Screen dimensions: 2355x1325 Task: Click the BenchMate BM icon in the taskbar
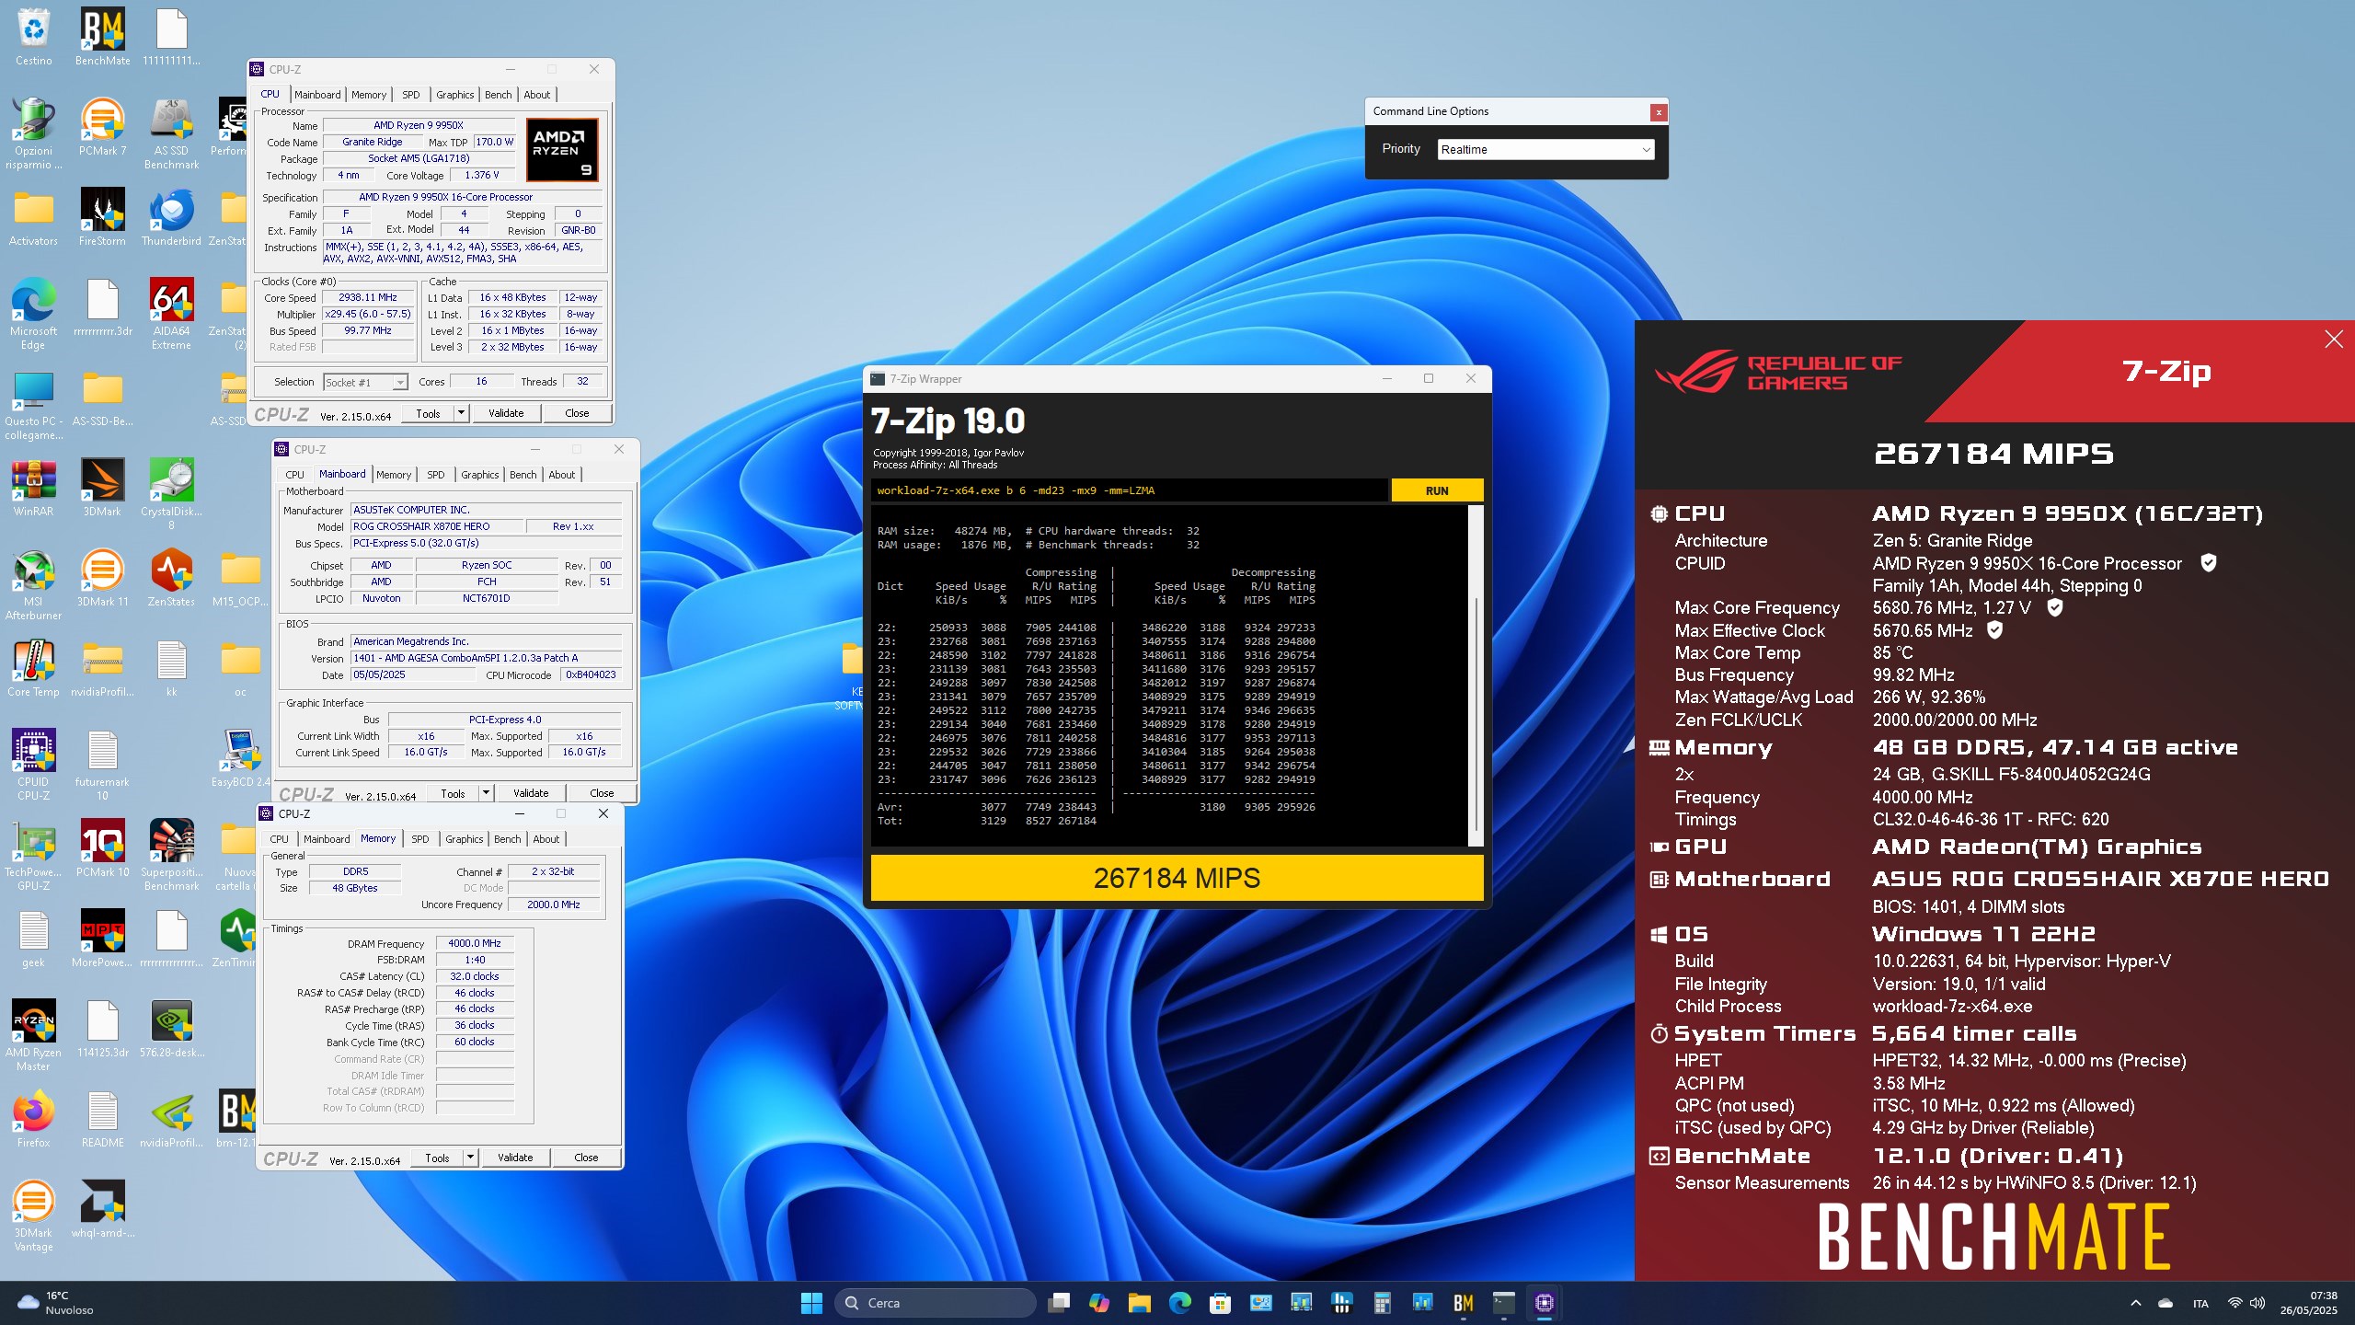1464,1302
